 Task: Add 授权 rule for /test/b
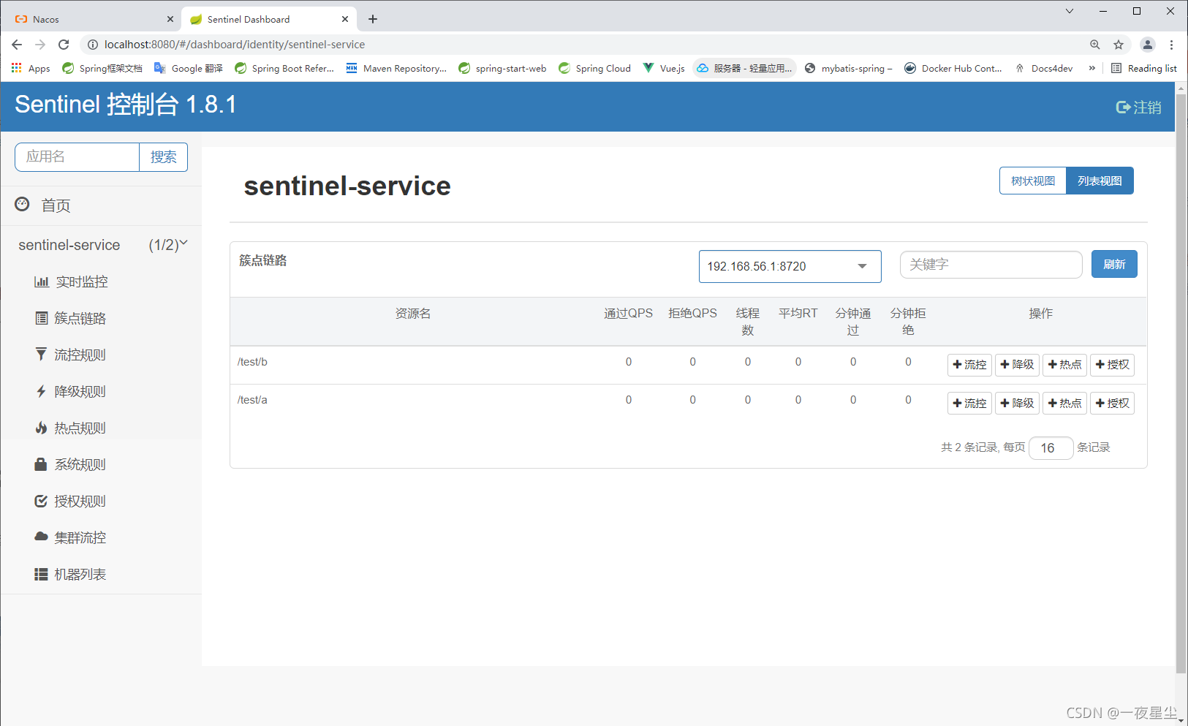coord(1112,365)
